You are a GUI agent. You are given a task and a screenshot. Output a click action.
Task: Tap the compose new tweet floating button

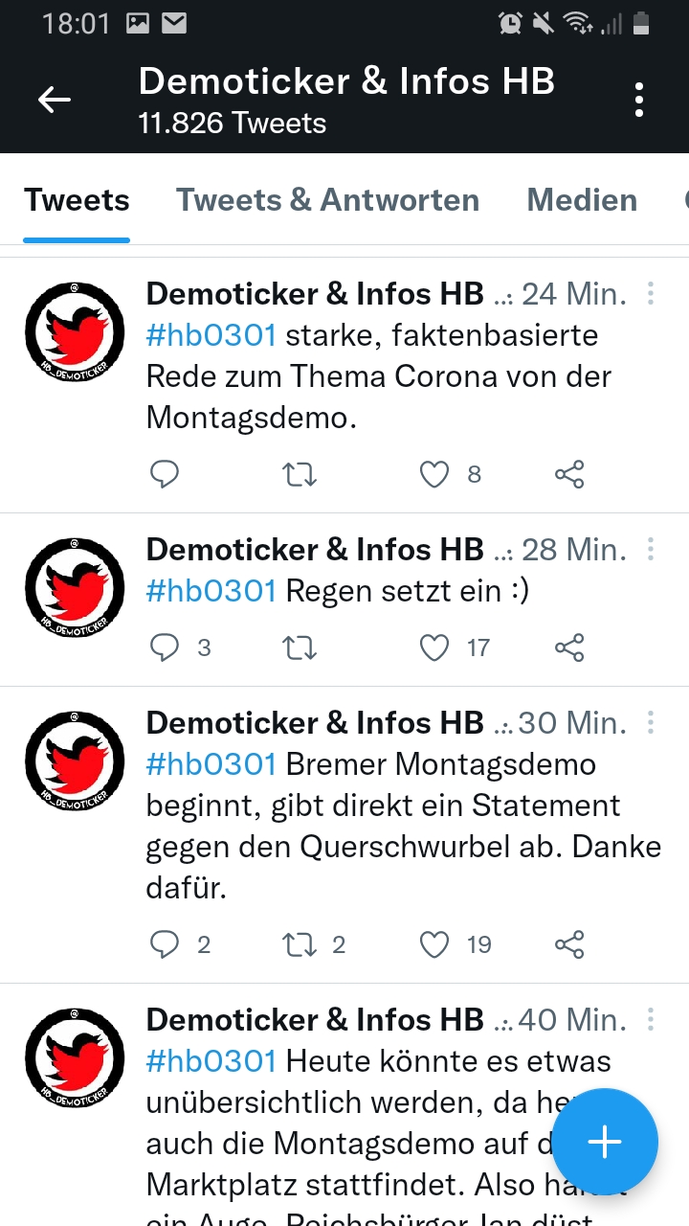(605, 1142)
